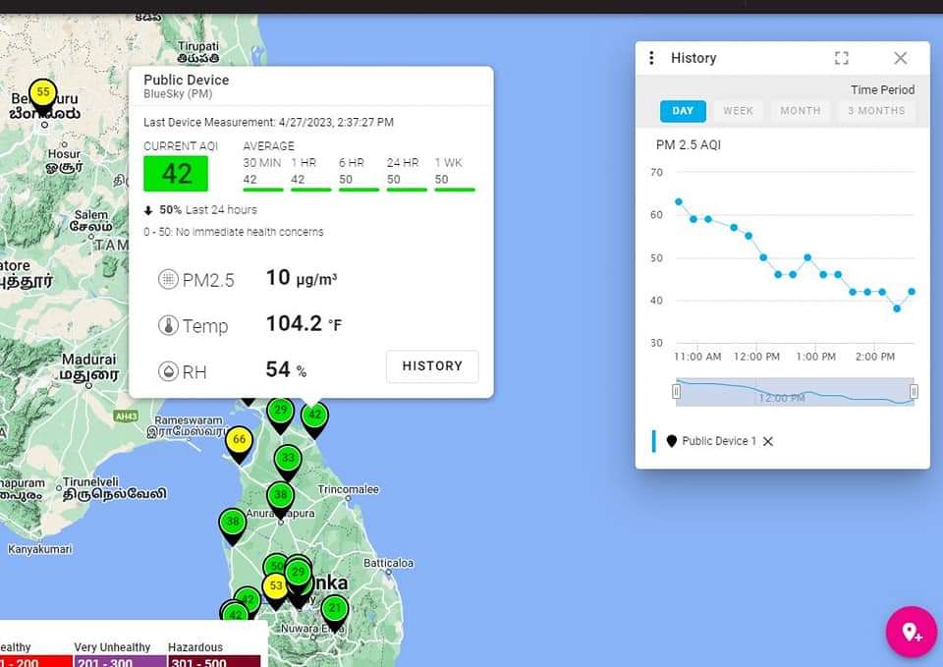Click the left handle of chart range slider
Image resolution: width=943 pixels, height=667 pixels.
pyautogui.click(x=676, y=392)
